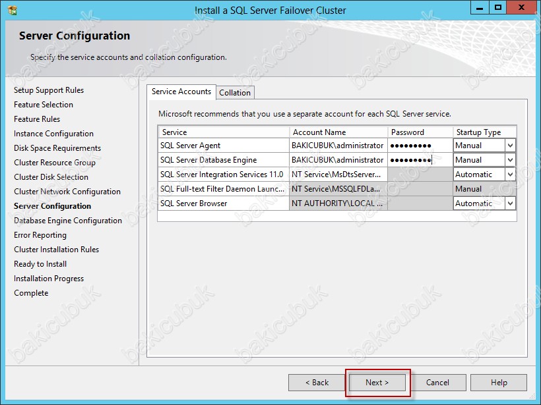
Task: Click Ready to Install step in sidebar
Action: (x=40, y=264)
